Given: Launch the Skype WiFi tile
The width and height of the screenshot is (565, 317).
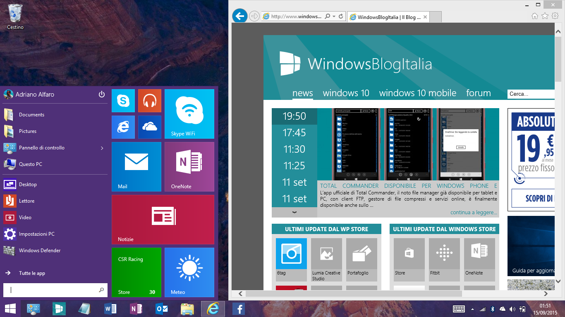Looking at the screenshot, I should (189, 114).
